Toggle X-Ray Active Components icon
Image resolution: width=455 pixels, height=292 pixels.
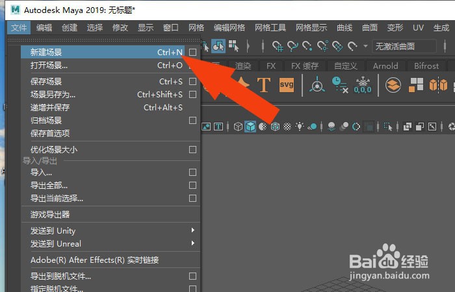(x=420, y=127)
